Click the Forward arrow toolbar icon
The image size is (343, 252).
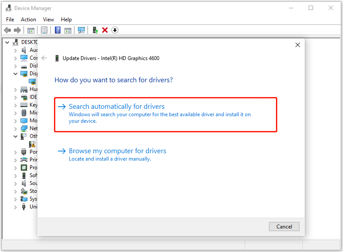point(17,30)
